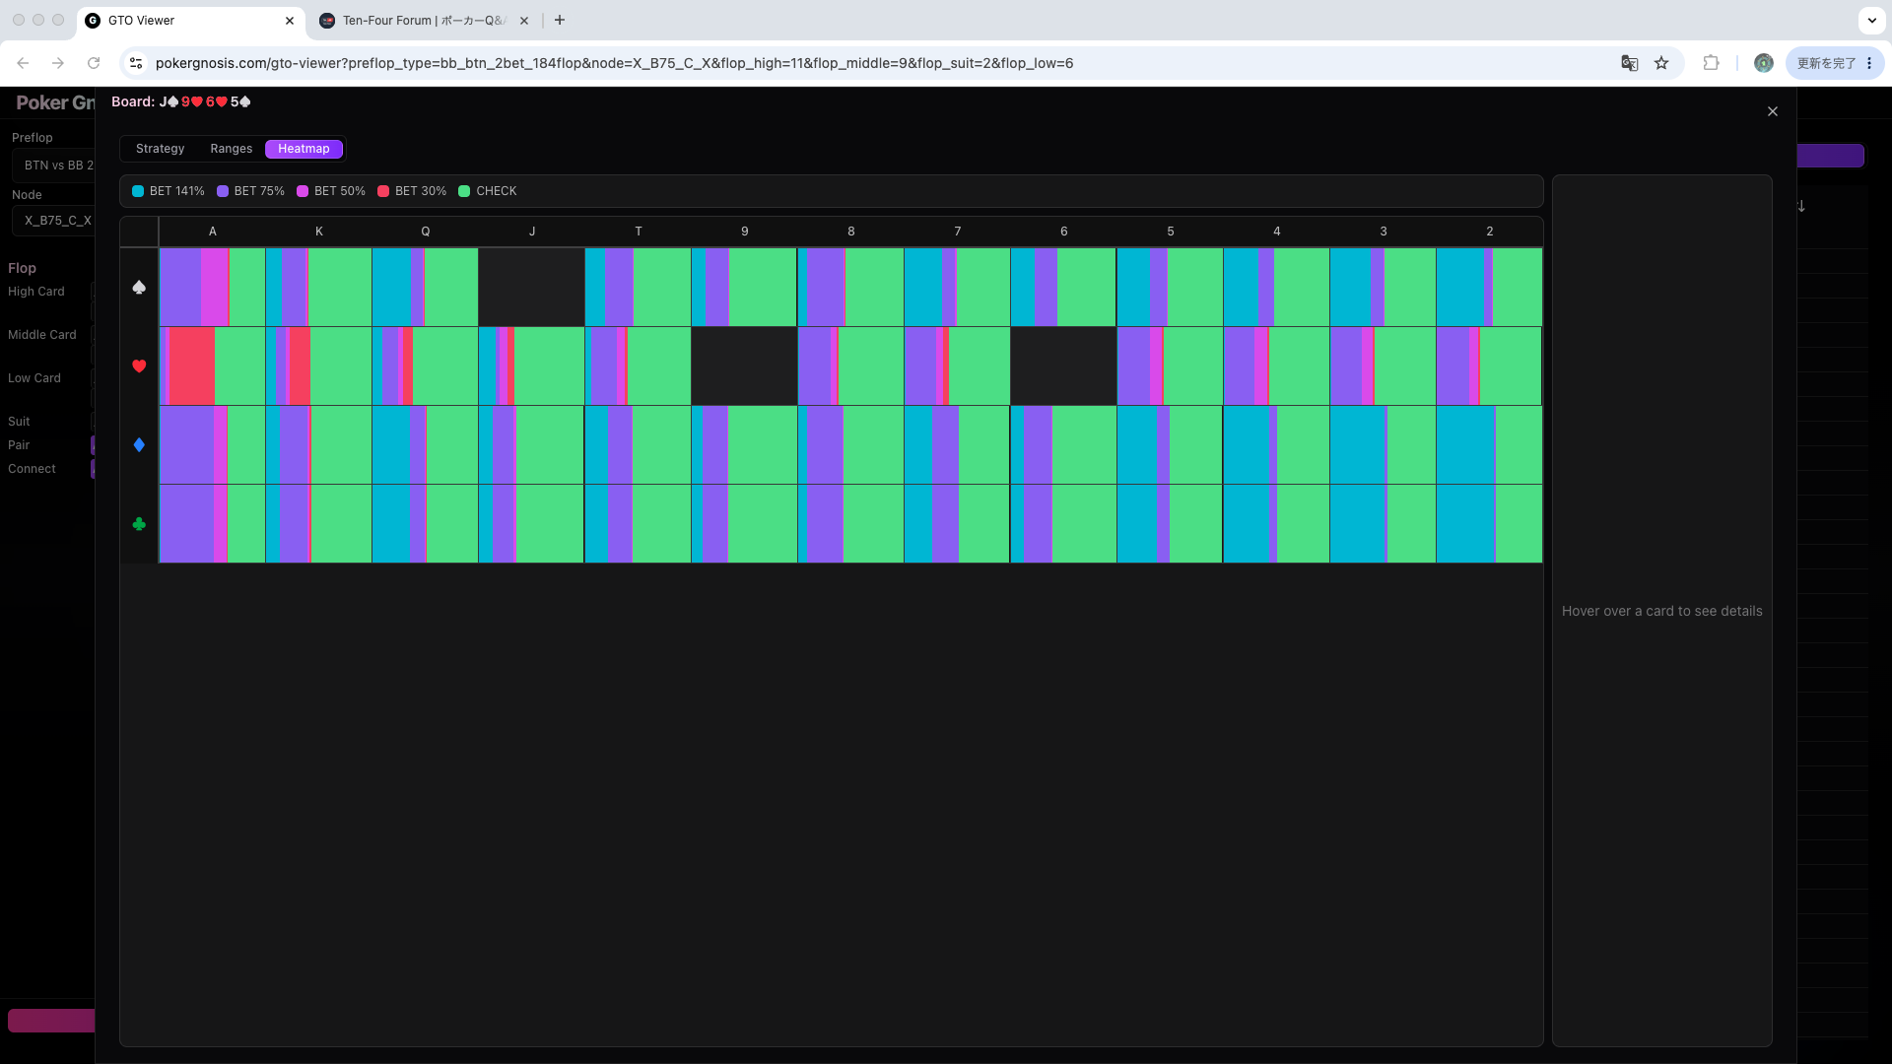
Task: Click the 7 column header
Action: click(957, 232)
